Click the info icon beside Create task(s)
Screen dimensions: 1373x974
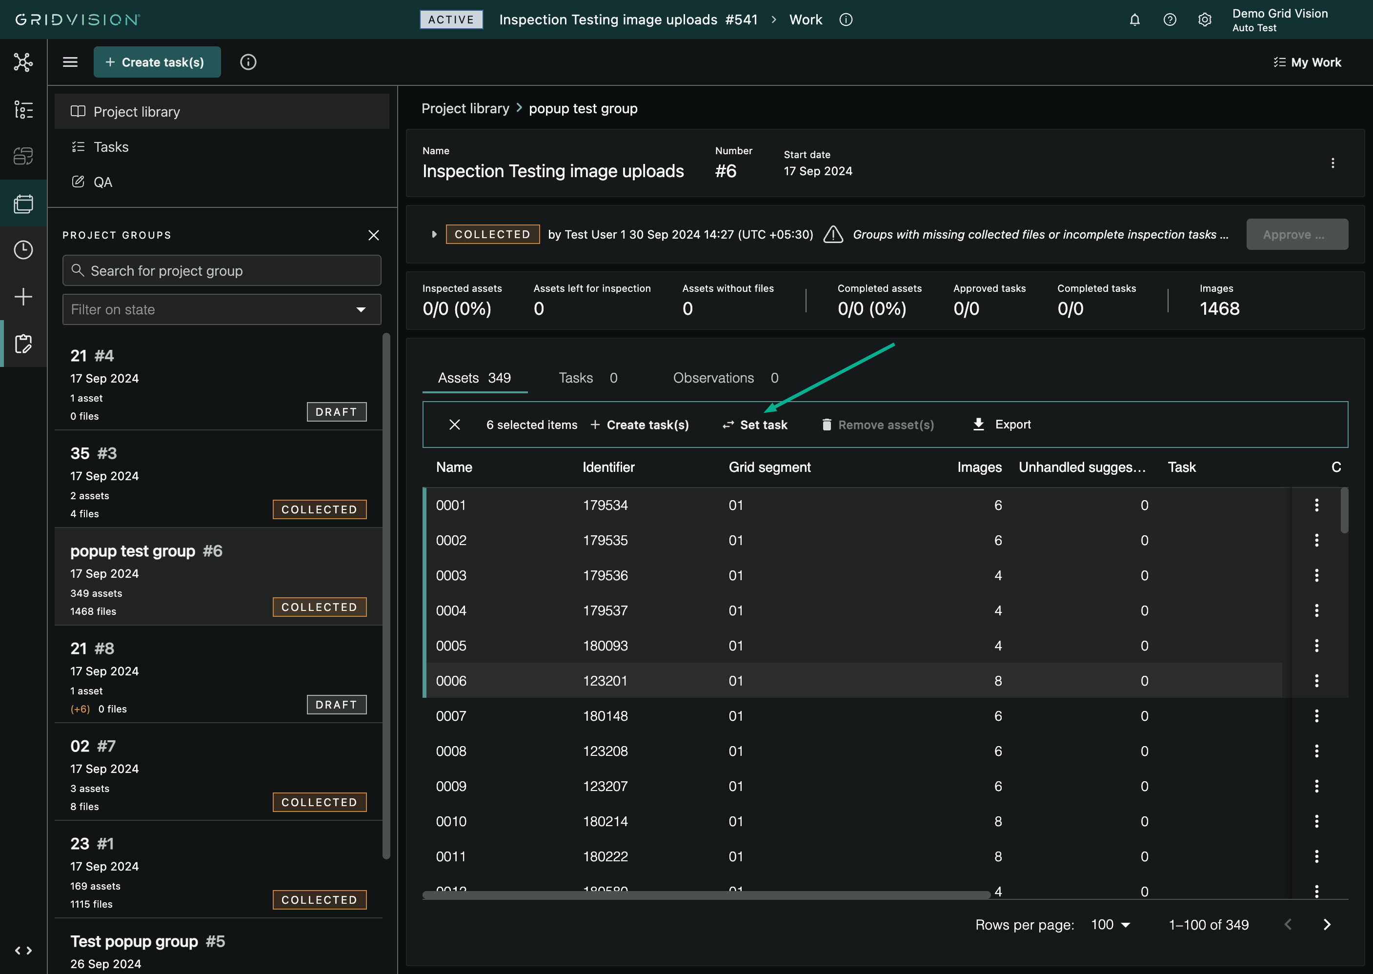click(248, 62)
